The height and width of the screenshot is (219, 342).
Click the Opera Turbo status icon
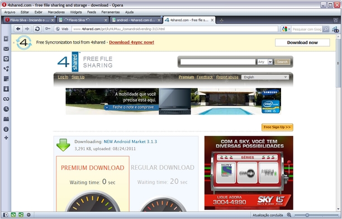(28, 215)
